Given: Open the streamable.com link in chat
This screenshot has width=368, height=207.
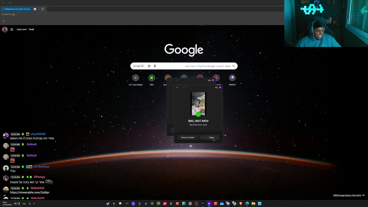Looking at the screenshot, I should [30, 192].
